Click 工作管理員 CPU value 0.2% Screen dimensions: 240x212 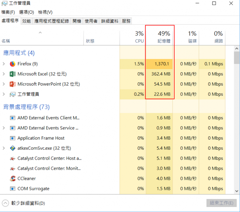pyautogui.click(x=139, y=94)
